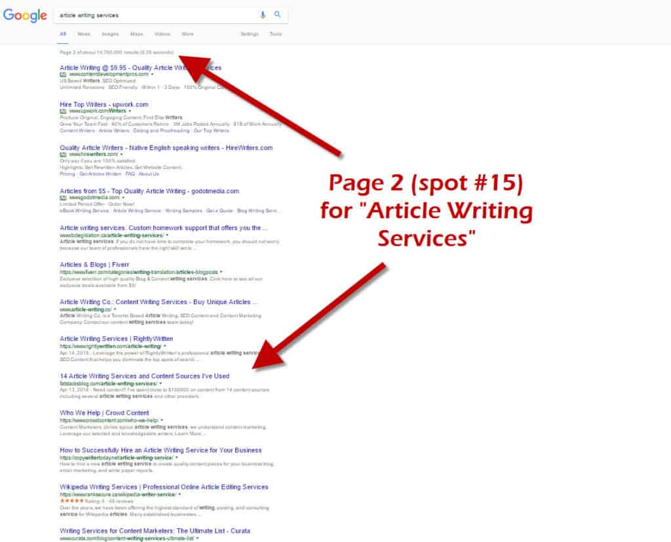Open 'Writing Services for Content Marketers' Curata result
The height and width of the screenshot is (542, 671).
point(155,530)
